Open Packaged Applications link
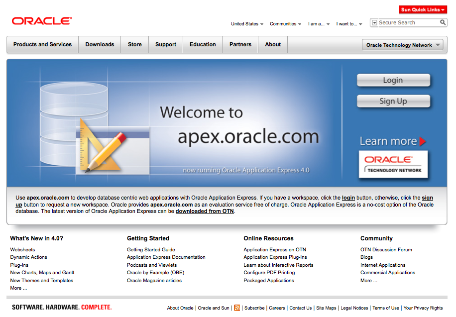The width and height of the screenshot is (456, 317). (x=269, y=280)
